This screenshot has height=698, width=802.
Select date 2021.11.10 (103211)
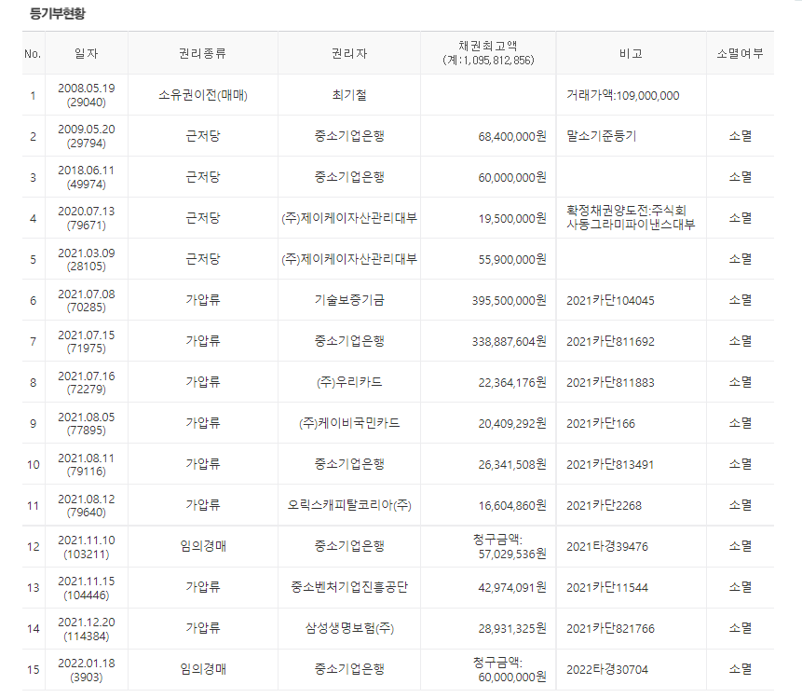click(x=86, y=547)
